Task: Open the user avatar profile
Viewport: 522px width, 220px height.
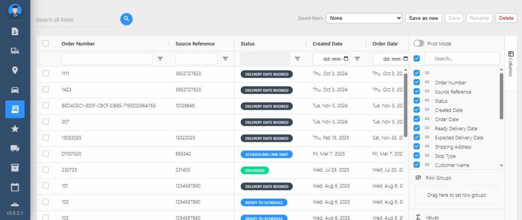Action: point(15,10)
